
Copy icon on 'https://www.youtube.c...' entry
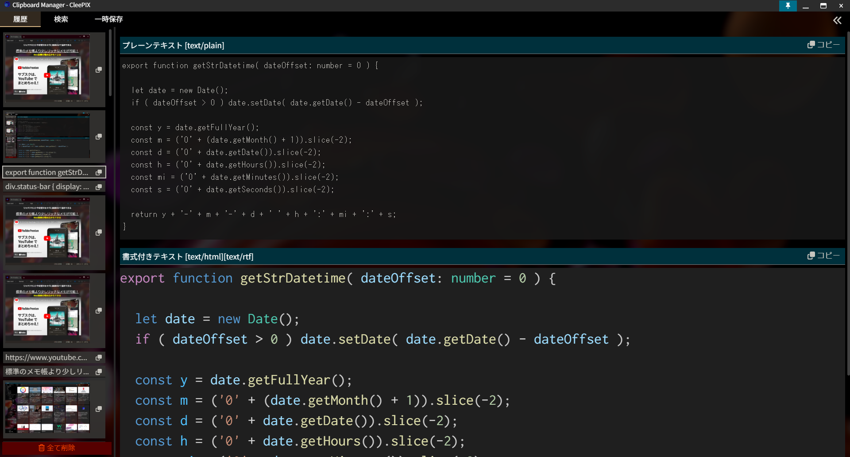pyautogui.click(x=99, y=357)
